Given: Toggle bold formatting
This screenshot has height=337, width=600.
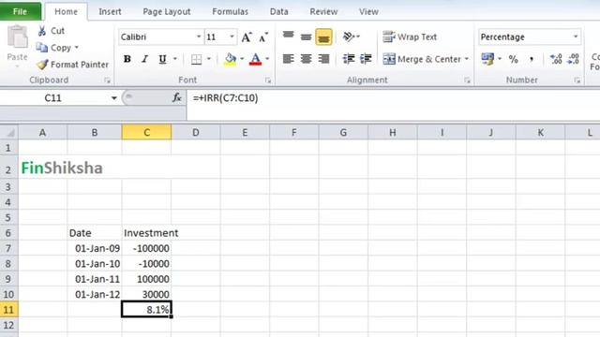Looking at the screenshot, I should click(x=127, y=59).
